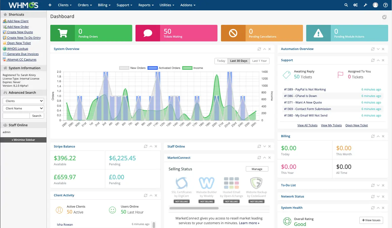Viewport: 392px width, 228px height.
Task: Open the Reports menu
Action: (146, 5)
